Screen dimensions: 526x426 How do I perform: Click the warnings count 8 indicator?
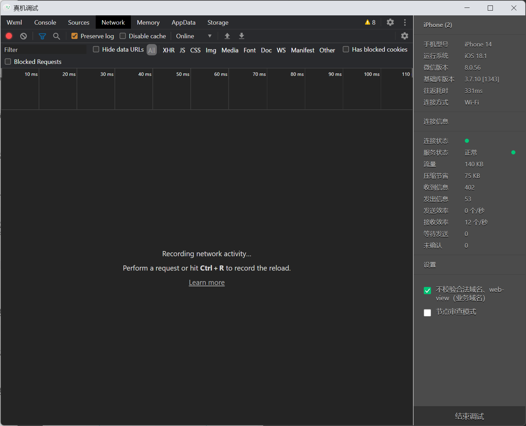(370, 22)
